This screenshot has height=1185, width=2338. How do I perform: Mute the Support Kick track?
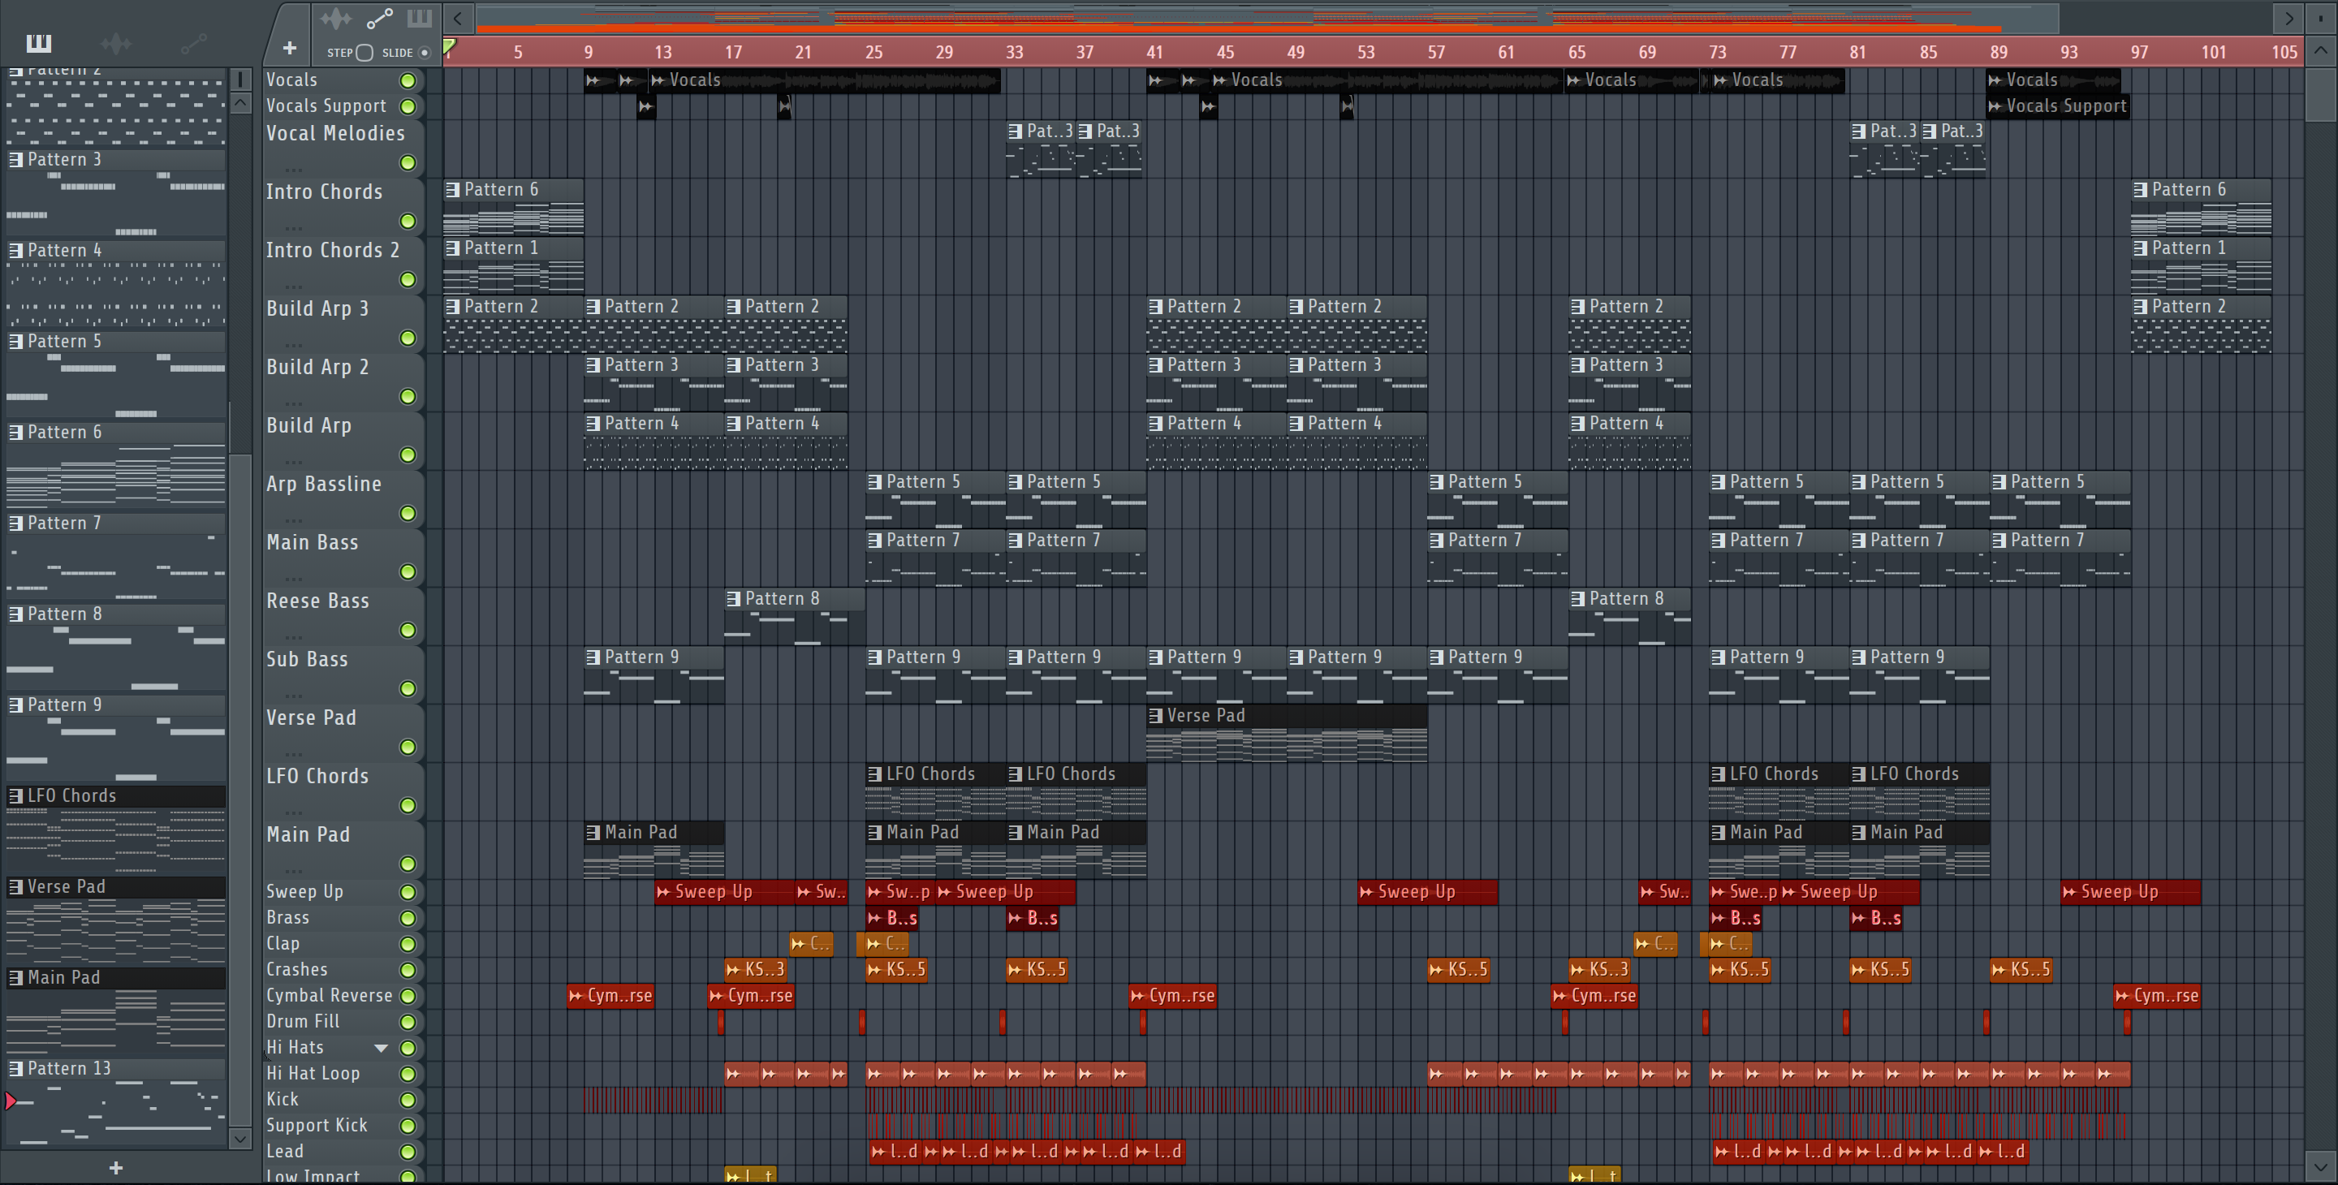tap(408, 1126)
